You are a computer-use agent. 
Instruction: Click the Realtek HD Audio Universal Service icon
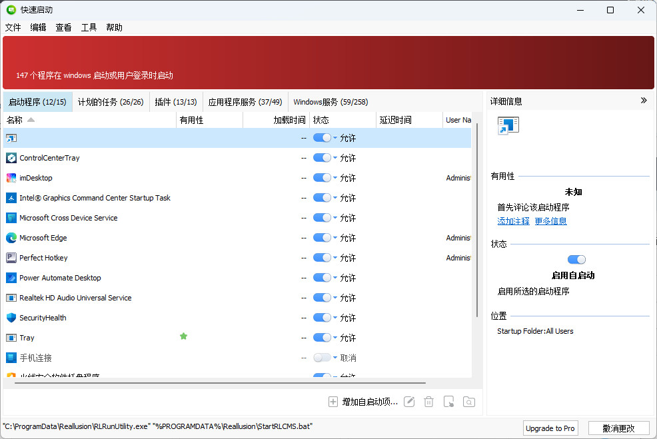point(11,298)
